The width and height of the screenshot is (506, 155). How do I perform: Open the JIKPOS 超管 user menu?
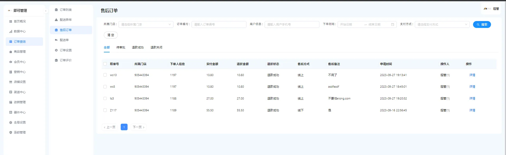coord(491,9)
